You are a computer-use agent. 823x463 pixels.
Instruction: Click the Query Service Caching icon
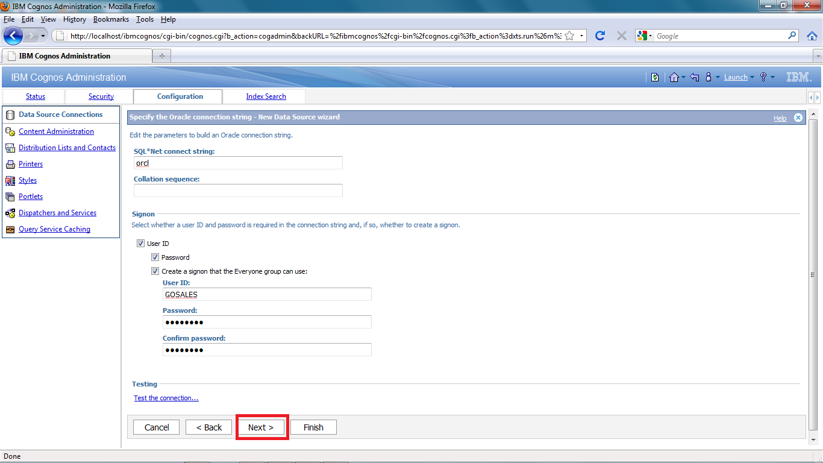[10, 229]
